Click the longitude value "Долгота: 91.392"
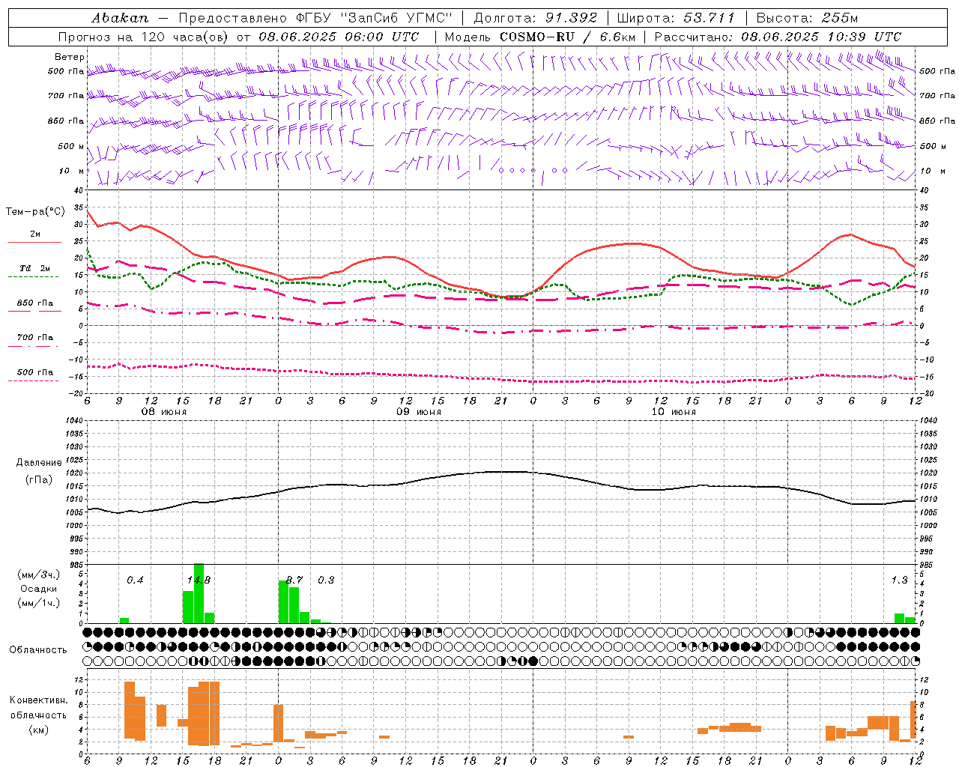This screenshot has height=767, width=959. [x=536, y=17]
